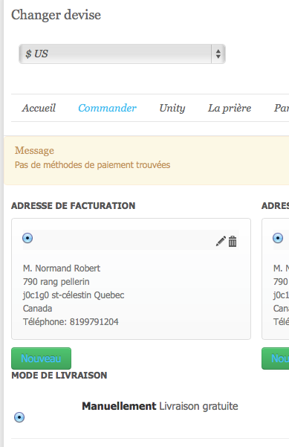This screenshot has height=447, width=289.
Task: Open the Commander menu item
Action: coord(107,108)
